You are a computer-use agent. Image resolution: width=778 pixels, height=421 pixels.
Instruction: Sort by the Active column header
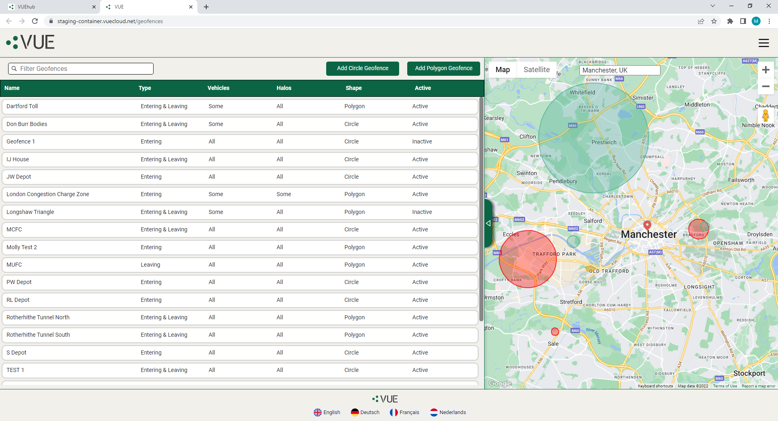click(423, 88)
